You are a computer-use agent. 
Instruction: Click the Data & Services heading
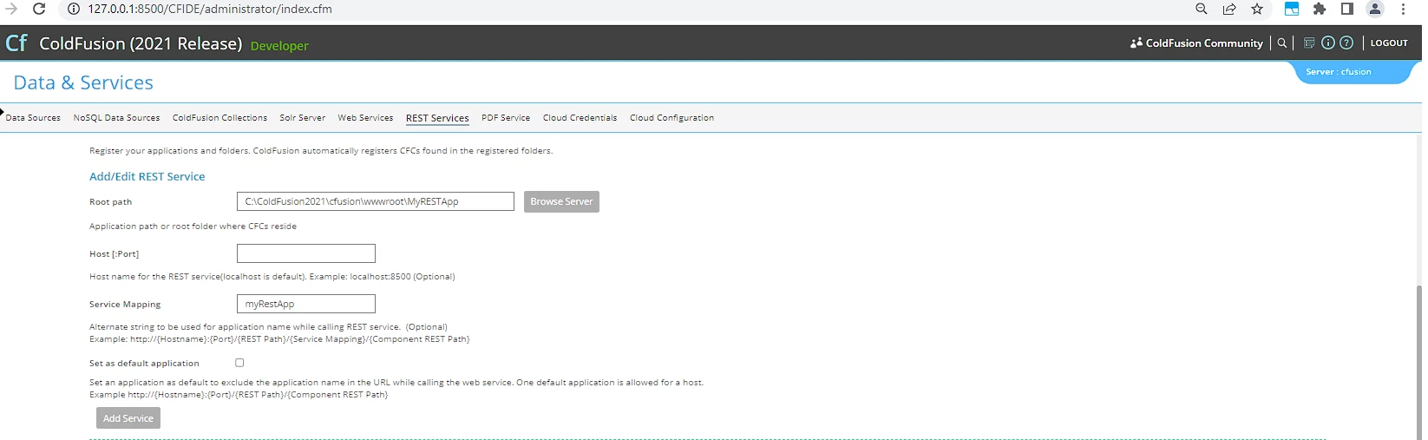click(x=83, y=82)
